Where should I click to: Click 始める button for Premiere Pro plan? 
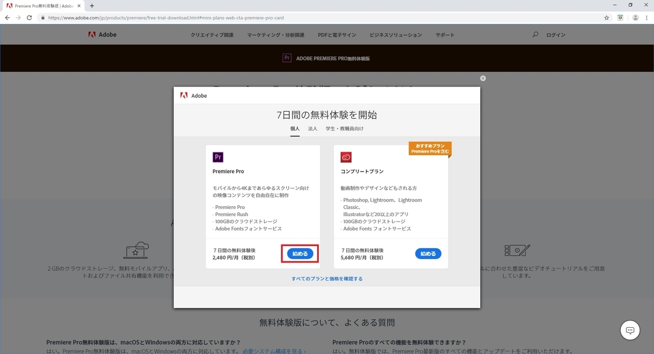300,254
